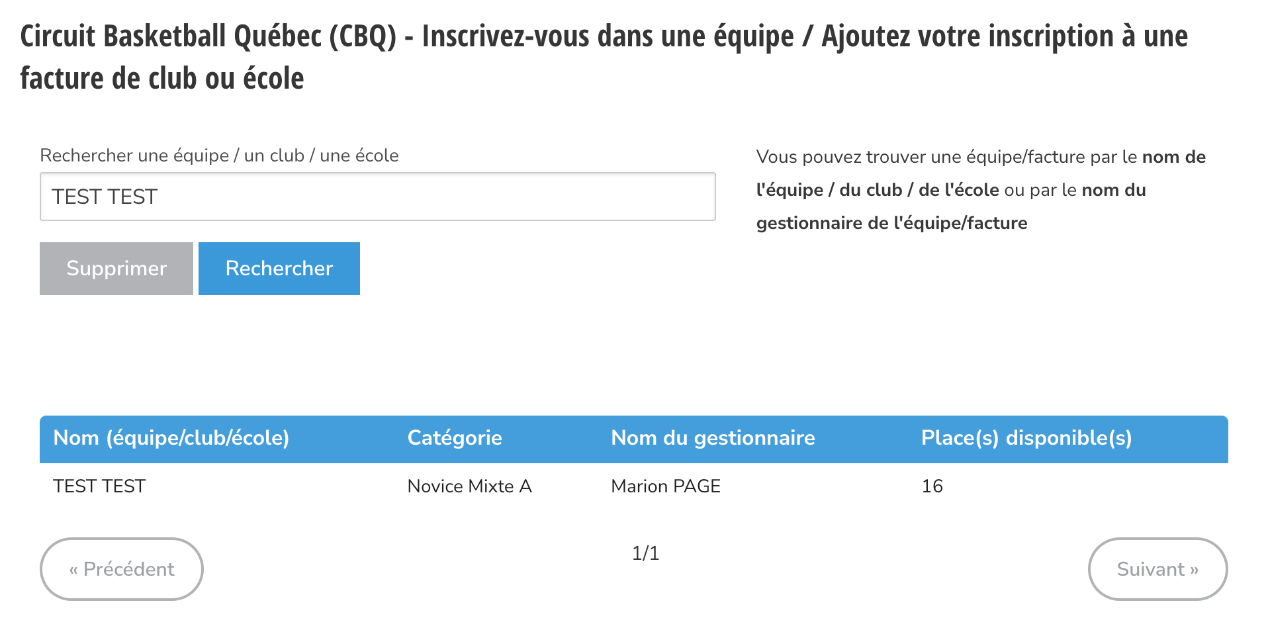Click the Novice Mixte A category cell
This screenshot has width=1268, height=630.
(x=469, y=486)
